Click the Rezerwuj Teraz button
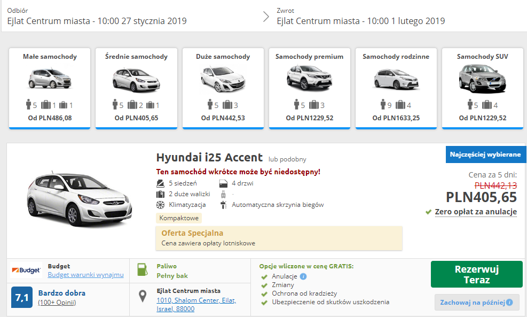The width and height of the screenshot is (527, 317). click(x=477, y=274)
